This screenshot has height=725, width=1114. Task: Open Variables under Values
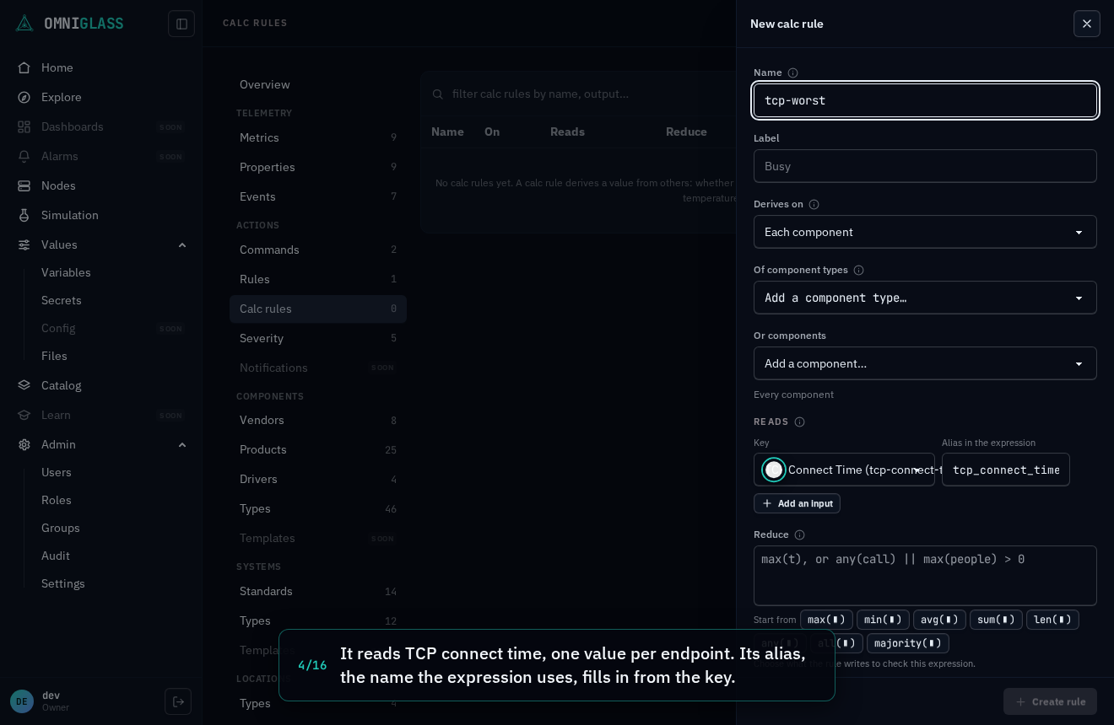(x=66, y=272)
